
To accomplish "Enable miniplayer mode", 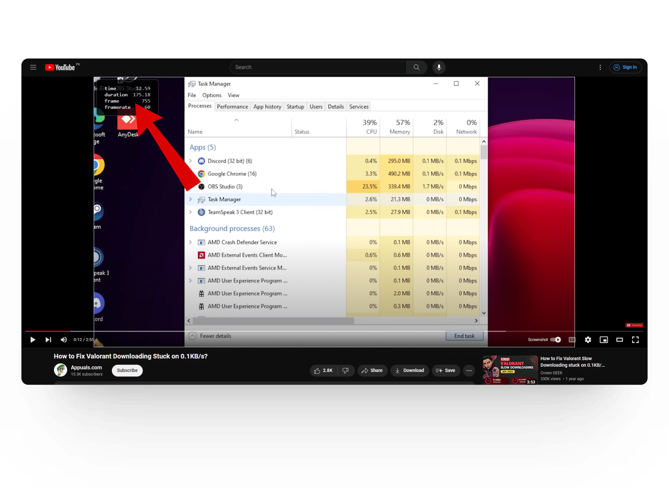I will (603, 340).
